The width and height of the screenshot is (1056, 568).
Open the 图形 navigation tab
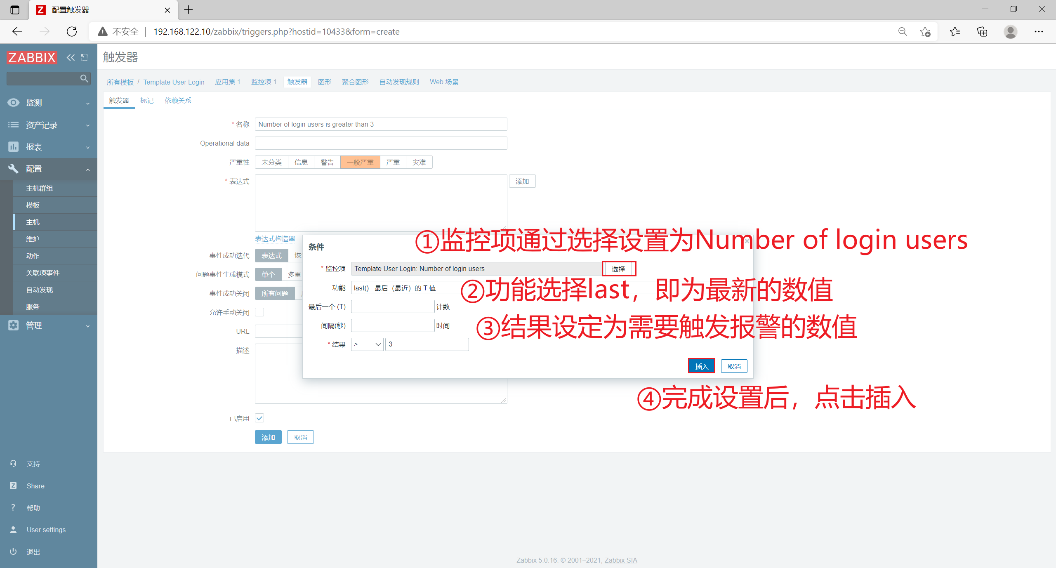coord(325,82)
